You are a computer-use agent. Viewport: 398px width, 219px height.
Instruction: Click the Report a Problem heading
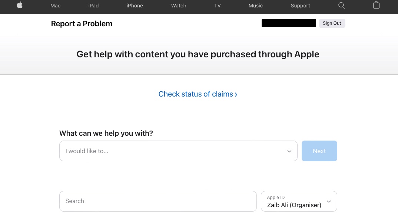82,24
